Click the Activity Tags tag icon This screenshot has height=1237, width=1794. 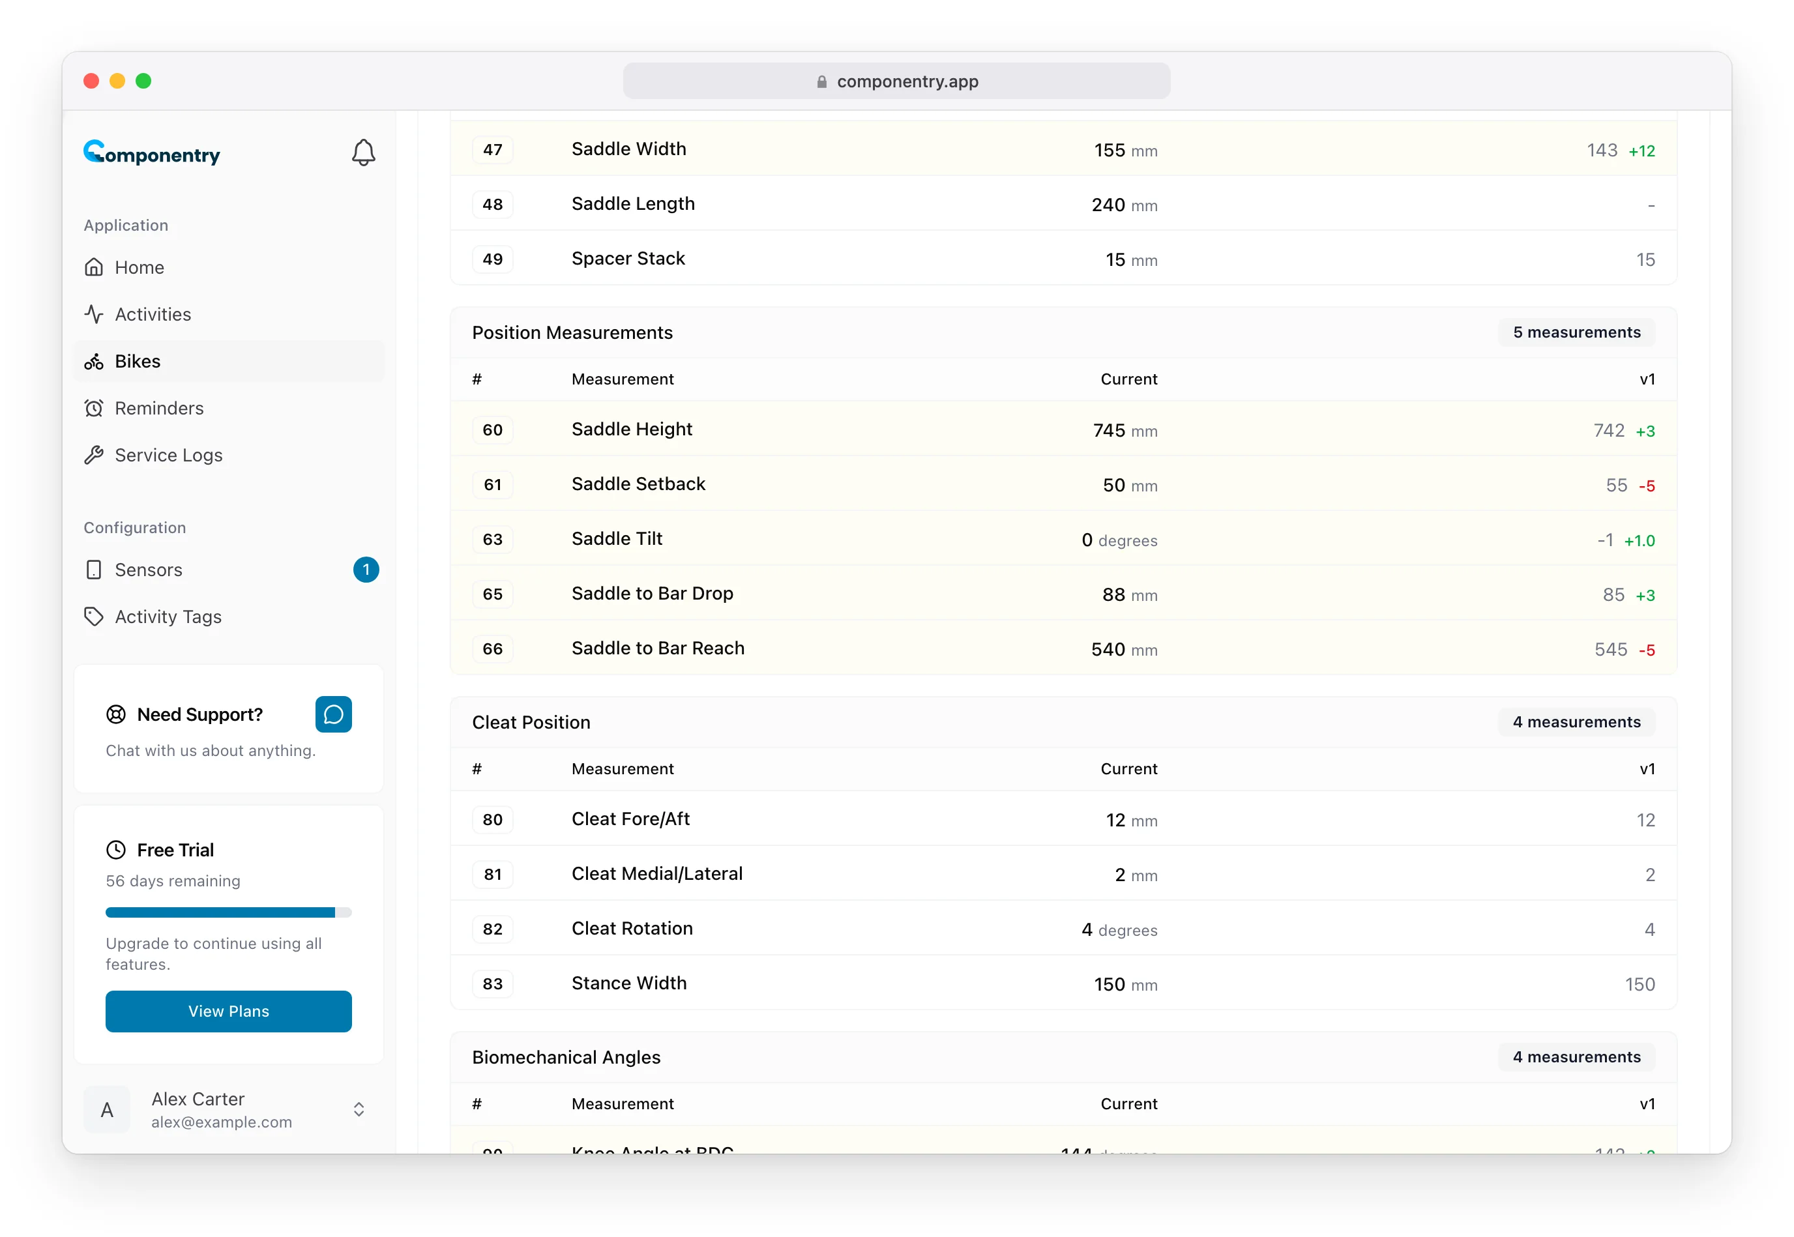click(94, 617)
